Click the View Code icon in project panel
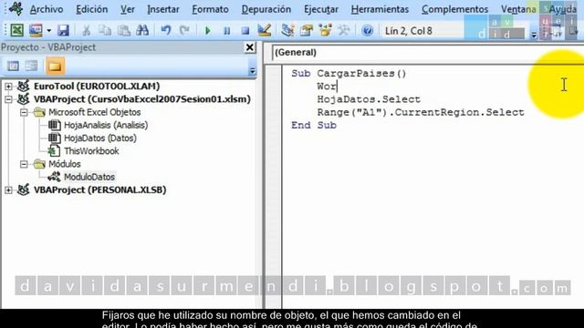The width and height of the screenshot is (584, 328). coord(13,66)
